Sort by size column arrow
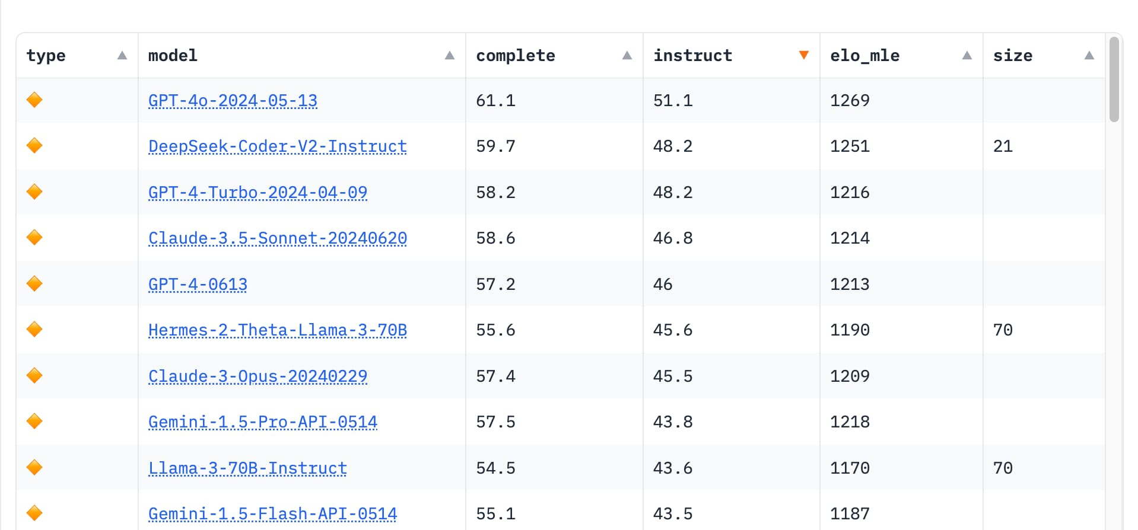Viewport: 1138px width, 530px height. pyautogui.click(x=1089, y=55)
